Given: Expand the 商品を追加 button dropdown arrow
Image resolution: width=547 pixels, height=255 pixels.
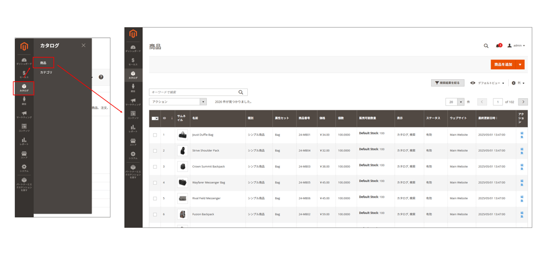Looking at the screenshot, I should pyautogui.click(x=520, y=64).
